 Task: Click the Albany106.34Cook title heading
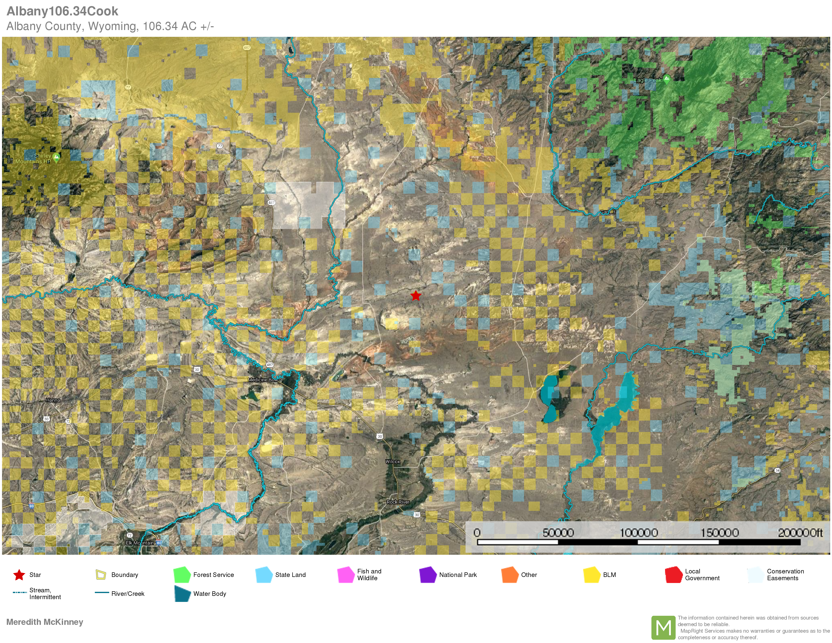pyautogui.click(x=63, y=11)
